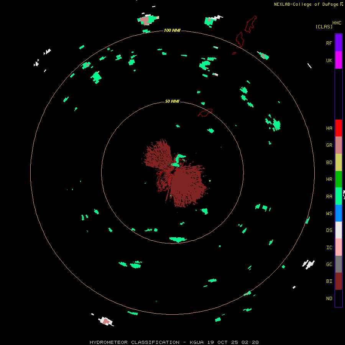Viewport: 345px width, 345px height.
Task: Click the RF purple legend swatch
Action: click(x=338, y=43)
